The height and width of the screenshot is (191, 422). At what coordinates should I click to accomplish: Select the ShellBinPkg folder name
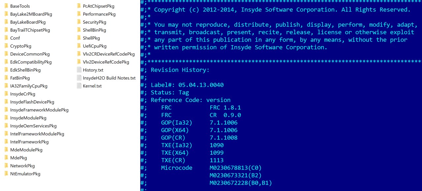pos(95,30)
